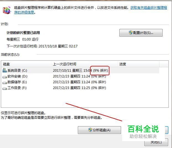Click the 进度 column header
This screenshot has height=148, width=172.
138,64
